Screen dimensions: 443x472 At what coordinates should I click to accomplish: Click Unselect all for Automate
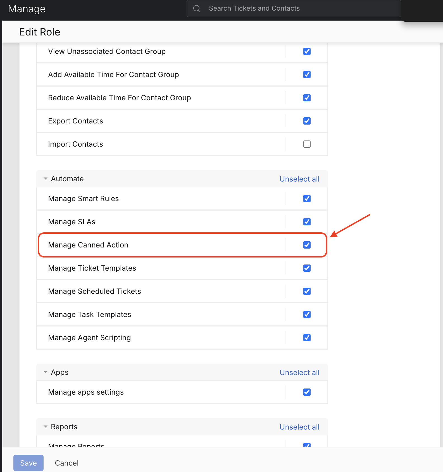pos(299,179)
